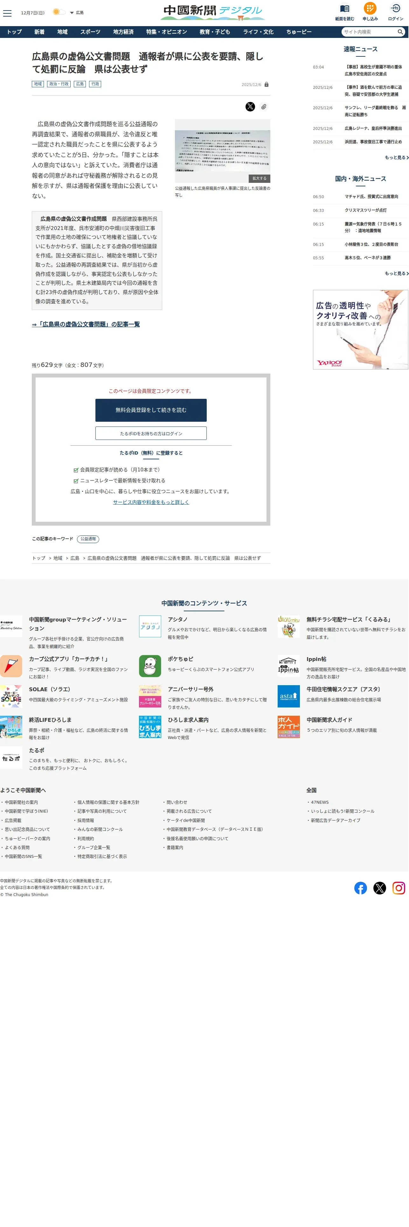Open the たるポ platform icon

click(11, 758)
